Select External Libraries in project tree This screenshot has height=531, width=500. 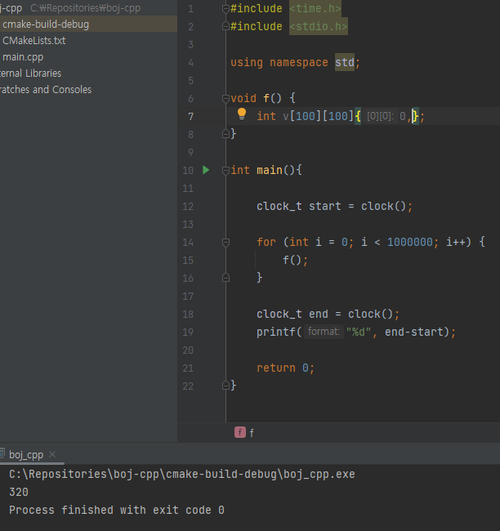(30, 74)
